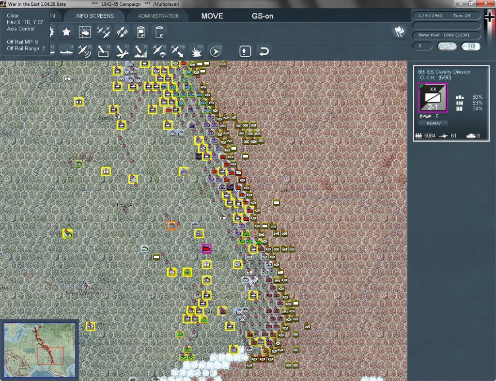Click the minimap overview thumbnail
Screen dimensions: 496x381
pos(40,350)
